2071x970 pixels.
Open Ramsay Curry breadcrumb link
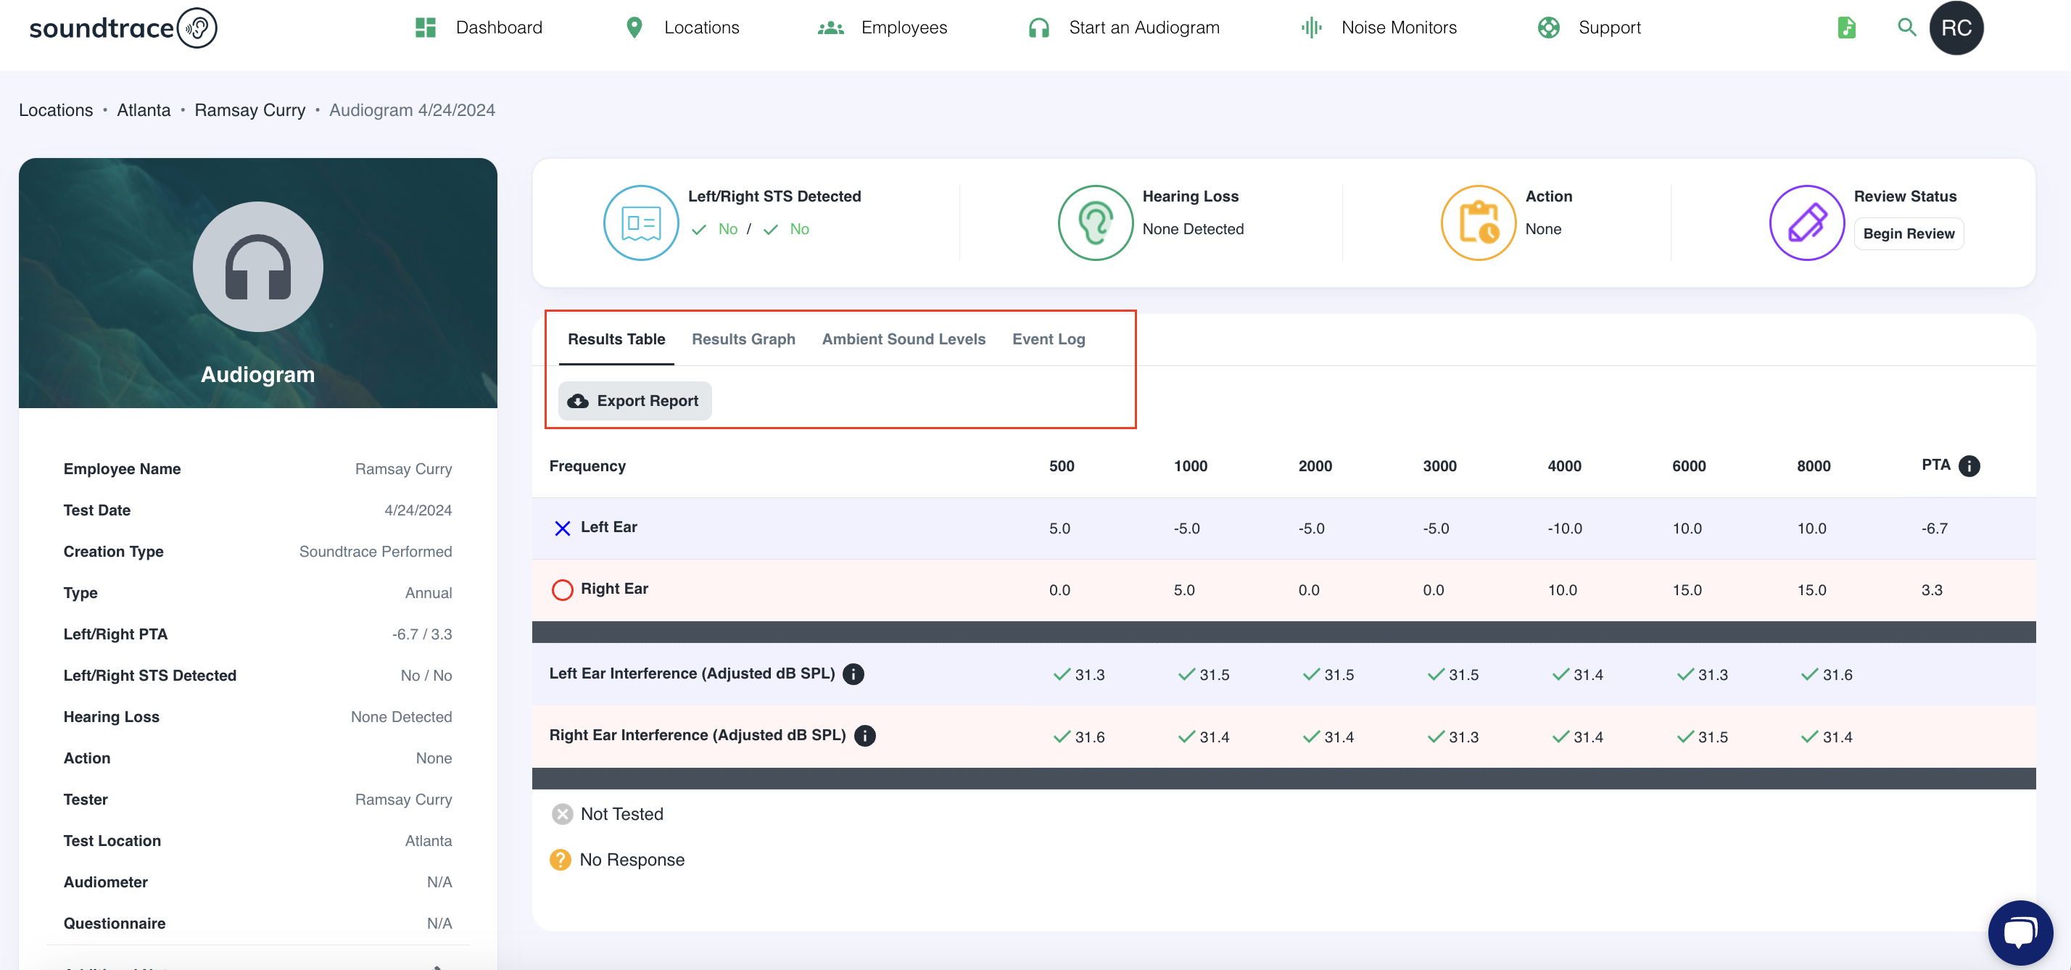tap(250, 110)
